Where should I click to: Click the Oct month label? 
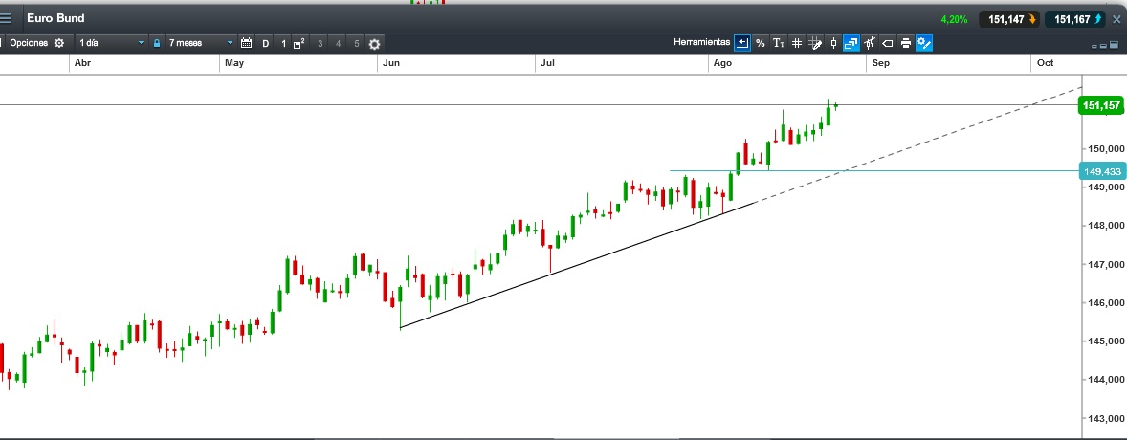point(1046,63)
